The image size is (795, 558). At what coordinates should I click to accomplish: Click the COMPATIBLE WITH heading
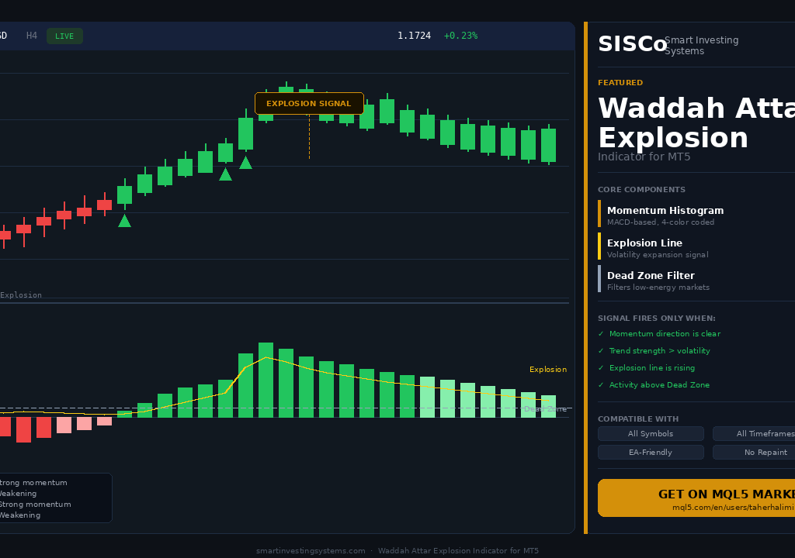(x=638, y=418)
